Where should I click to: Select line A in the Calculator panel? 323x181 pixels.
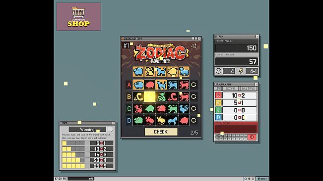tap(218, 95)
